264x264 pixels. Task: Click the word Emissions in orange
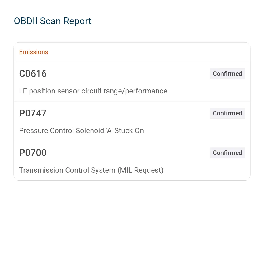click(34, 52)
